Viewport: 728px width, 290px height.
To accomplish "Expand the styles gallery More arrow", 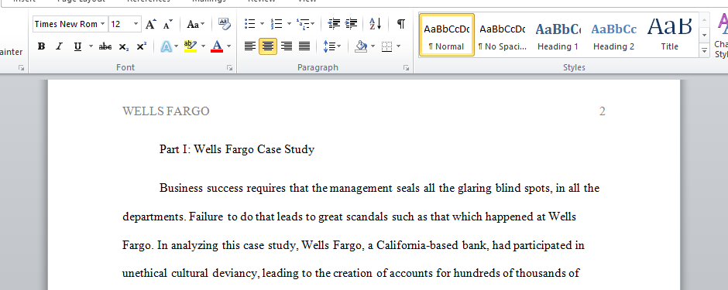I will [704, 50].
